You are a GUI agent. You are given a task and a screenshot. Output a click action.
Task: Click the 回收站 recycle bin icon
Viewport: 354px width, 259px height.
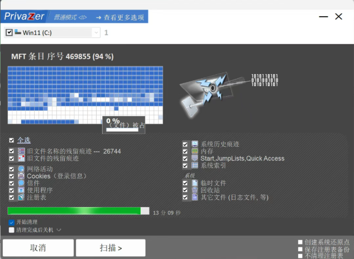[x=195, y=190]
